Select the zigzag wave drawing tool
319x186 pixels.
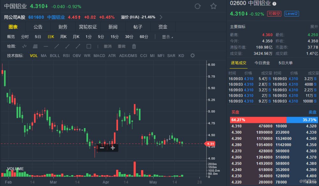[x=25, y=46]
